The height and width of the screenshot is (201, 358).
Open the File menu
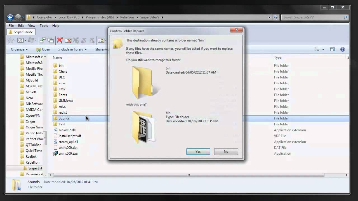pos(11,25)
